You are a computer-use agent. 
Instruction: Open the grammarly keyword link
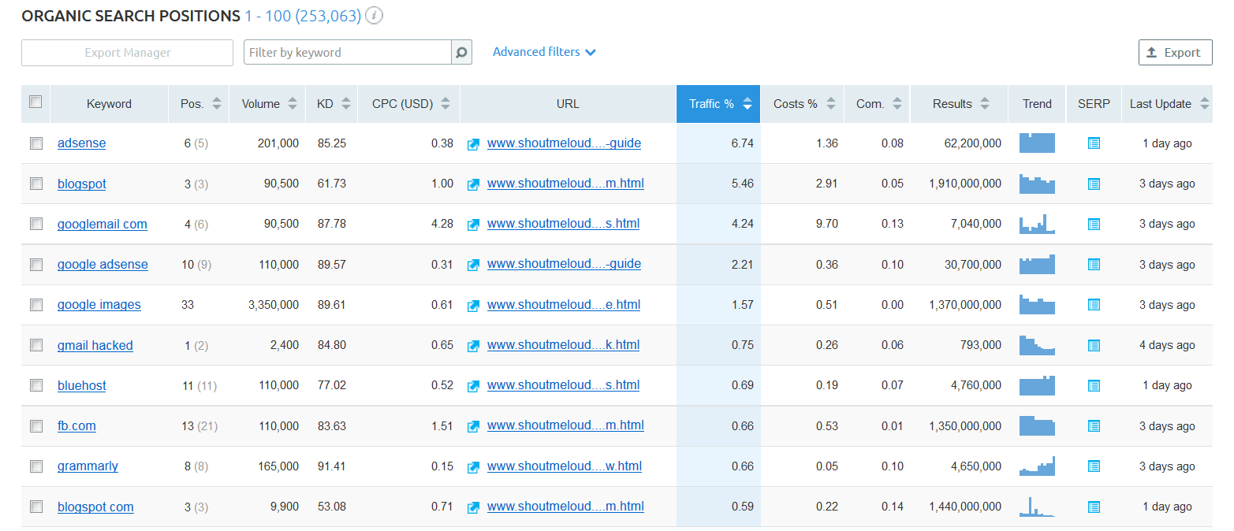point(88,466)
